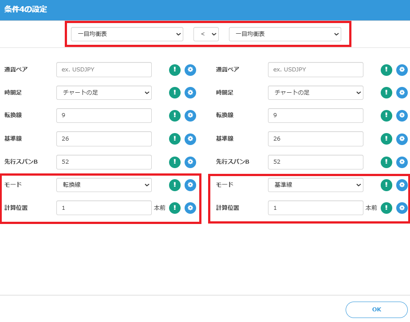Click green info icon beside right 計算位置
Viewport: 410px width, 322px height.
coord(386,208)
